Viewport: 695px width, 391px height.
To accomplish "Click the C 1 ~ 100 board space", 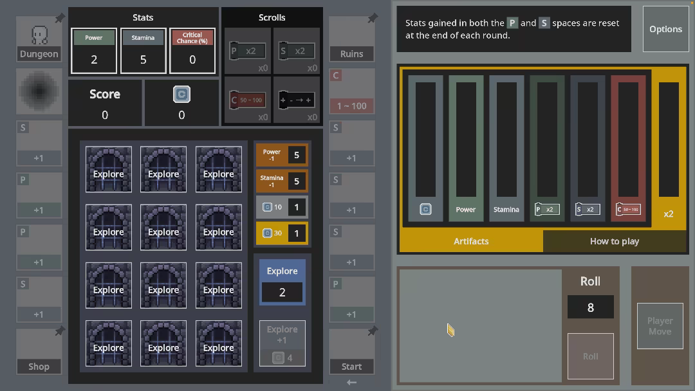I will click(351, 91).
